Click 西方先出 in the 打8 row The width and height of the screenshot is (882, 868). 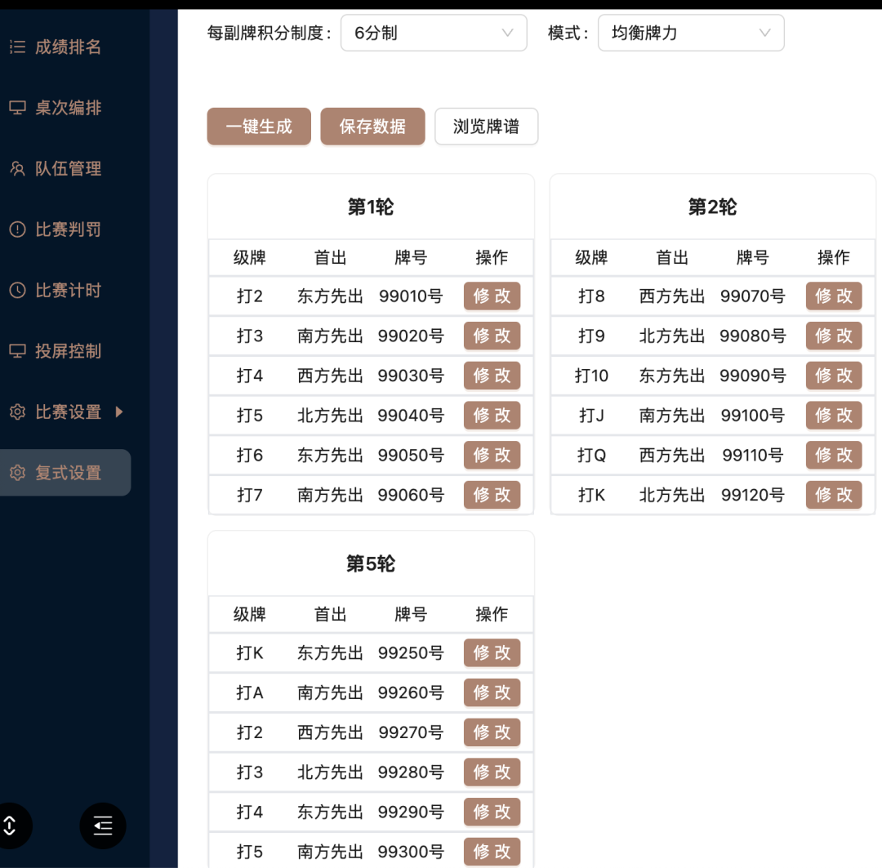671,296
